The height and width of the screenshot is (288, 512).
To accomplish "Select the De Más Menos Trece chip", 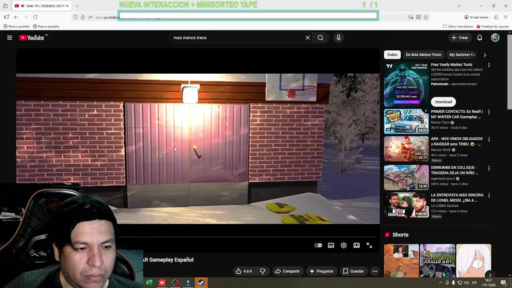I will tap(423, 54).
